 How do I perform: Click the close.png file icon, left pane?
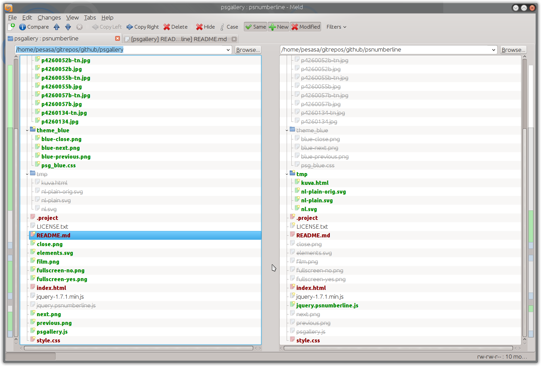point(33,243)
